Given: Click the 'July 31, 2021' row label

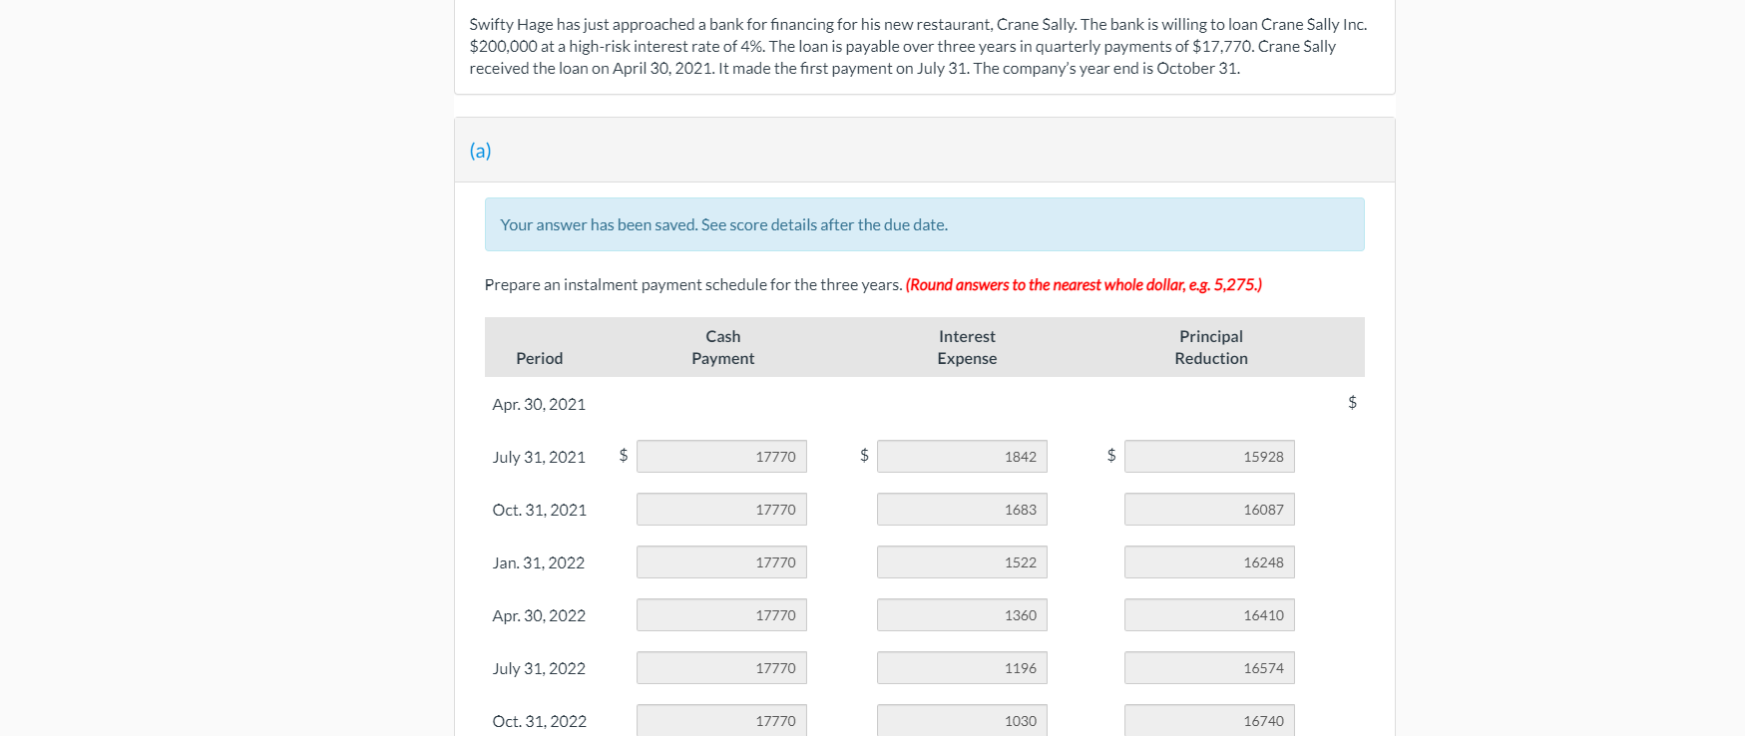Looking at the screenshot, I should tap(539, 457).
